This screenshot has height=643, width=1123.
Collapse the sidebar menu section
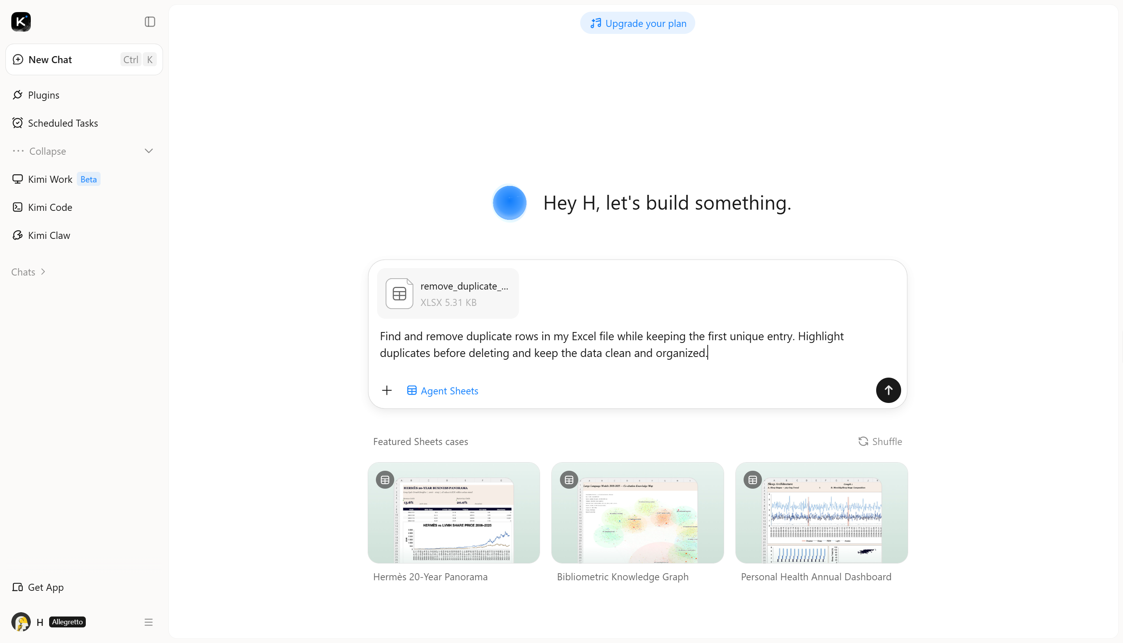84,151
